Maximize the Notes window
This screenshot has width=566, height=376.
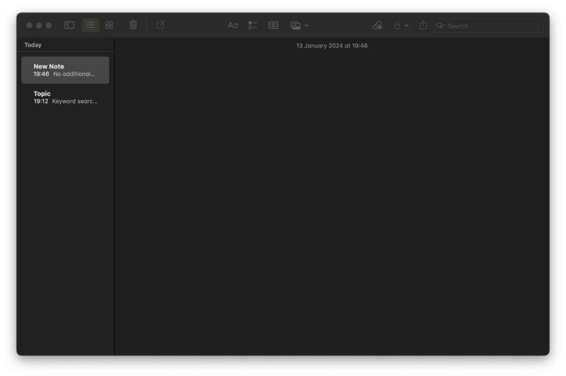(49, 25)
